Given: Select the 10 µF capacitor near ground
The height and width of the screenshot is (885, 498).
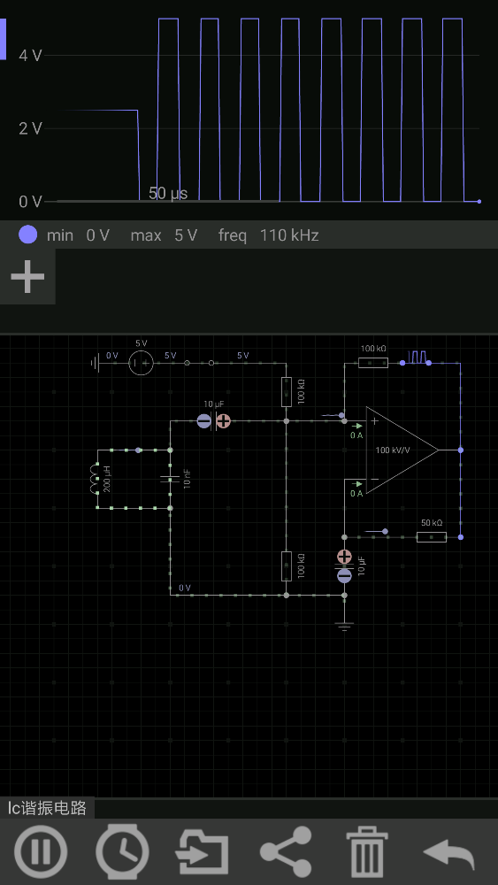Looking at the screenshot, I should point(344,566).
